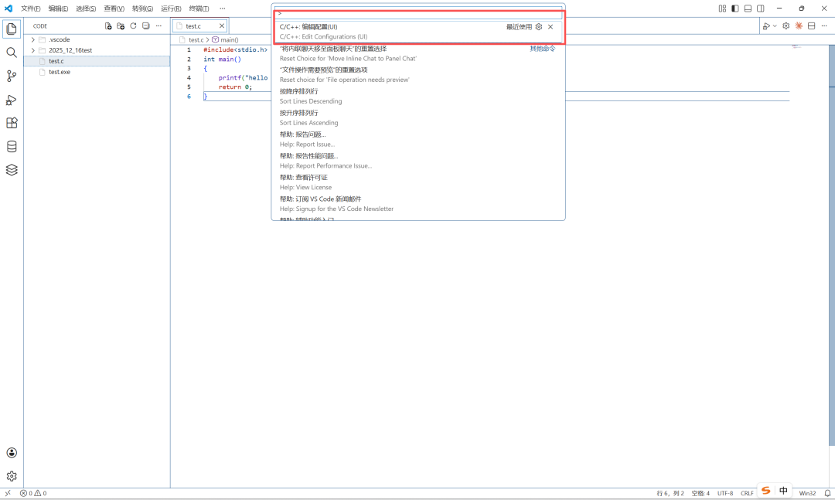Open the 运行(R) menu

pyautogui.click(x=171, y=9)
